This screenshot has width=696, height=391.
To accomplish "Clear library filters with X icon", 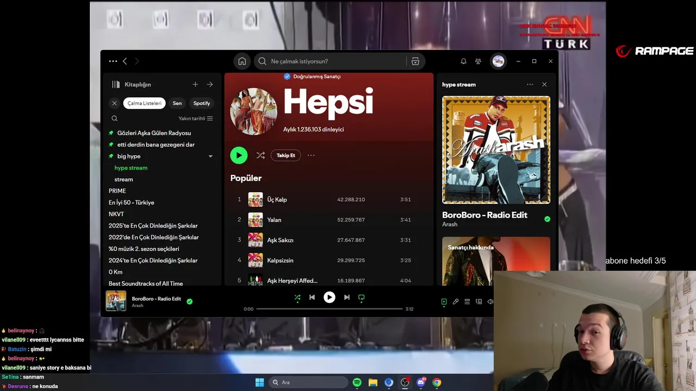I will pos(114,103).
